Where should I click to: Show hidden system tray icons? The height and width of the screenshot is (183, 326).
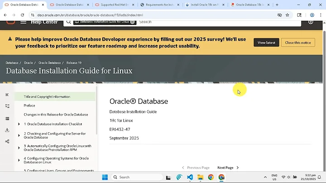(265, 177)
